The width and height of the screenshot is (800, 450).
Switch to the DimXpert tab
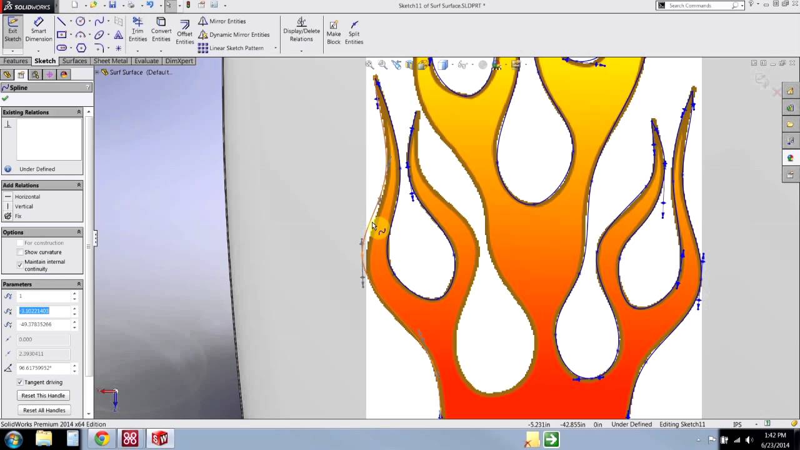pos(179,61)
